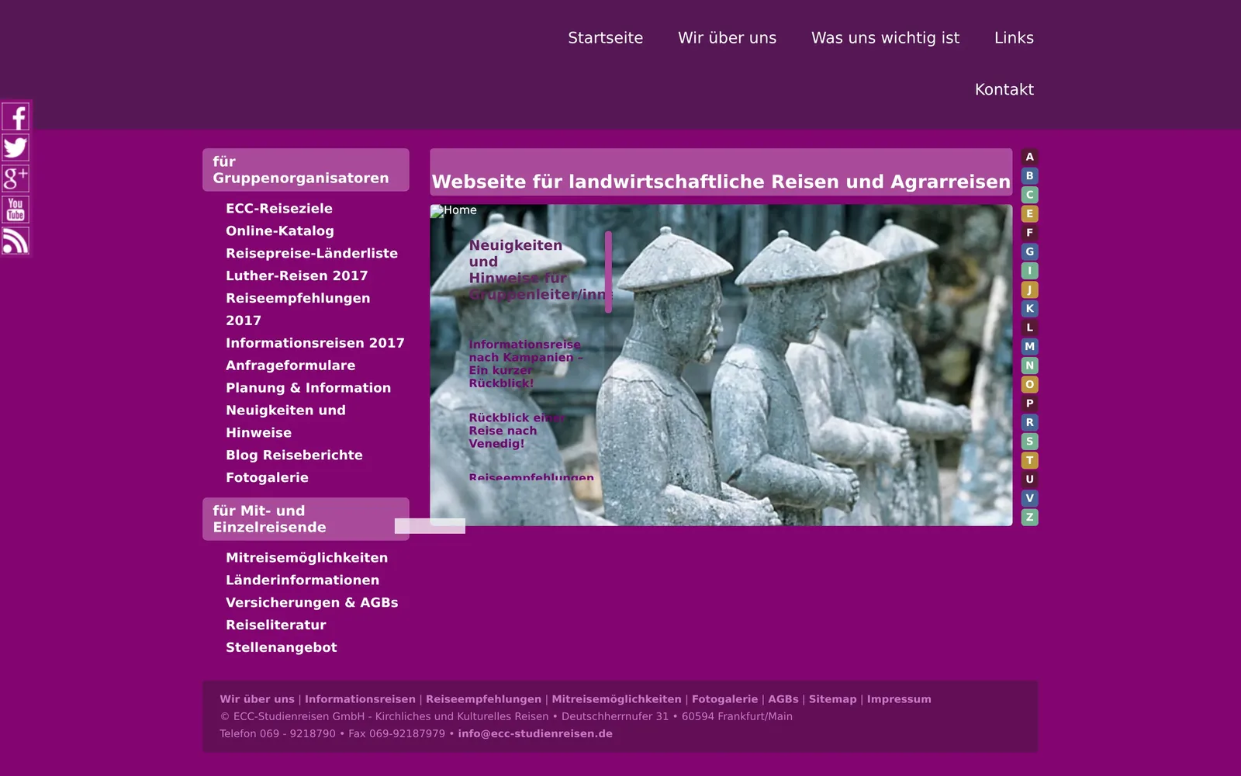
Task: Open Stellenangebot sidebar link
Action: click(282, 648)
